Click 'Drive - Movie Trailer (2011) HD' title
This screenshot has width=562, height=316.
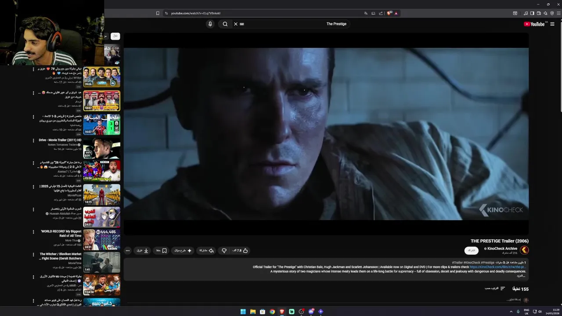[x=60, y=140]
